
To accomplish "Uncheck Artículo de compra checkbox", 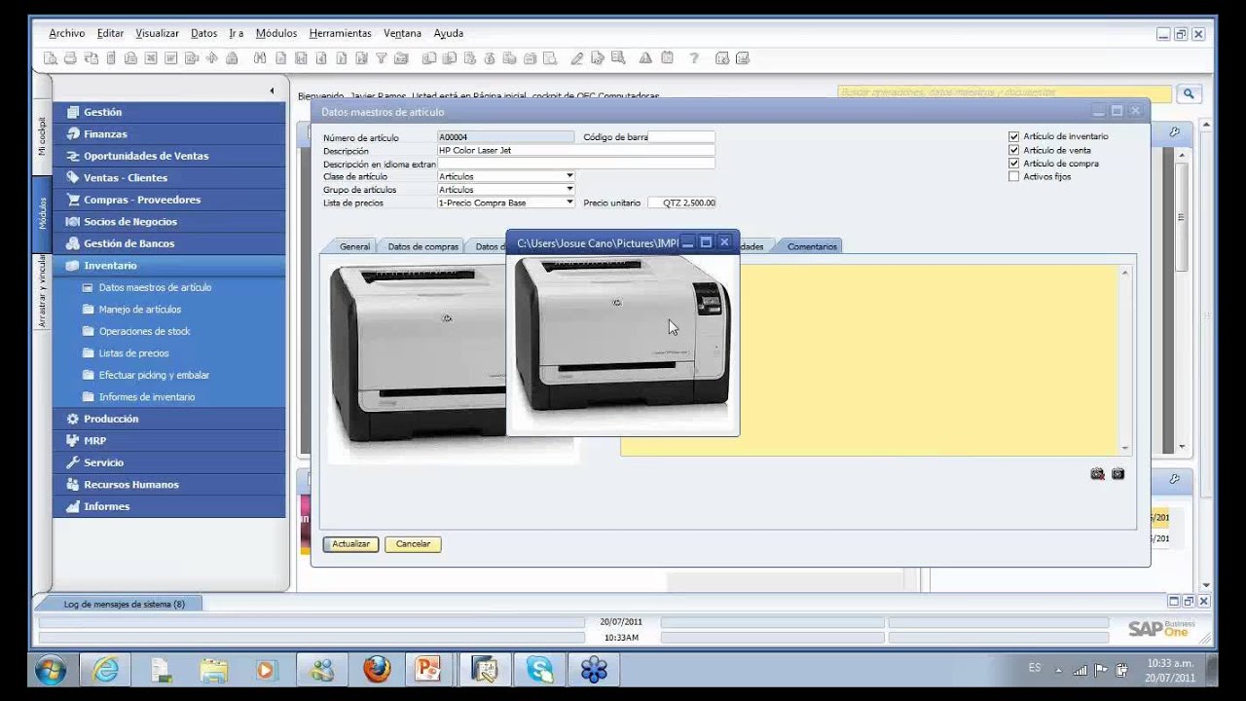I will (1014, 164).
